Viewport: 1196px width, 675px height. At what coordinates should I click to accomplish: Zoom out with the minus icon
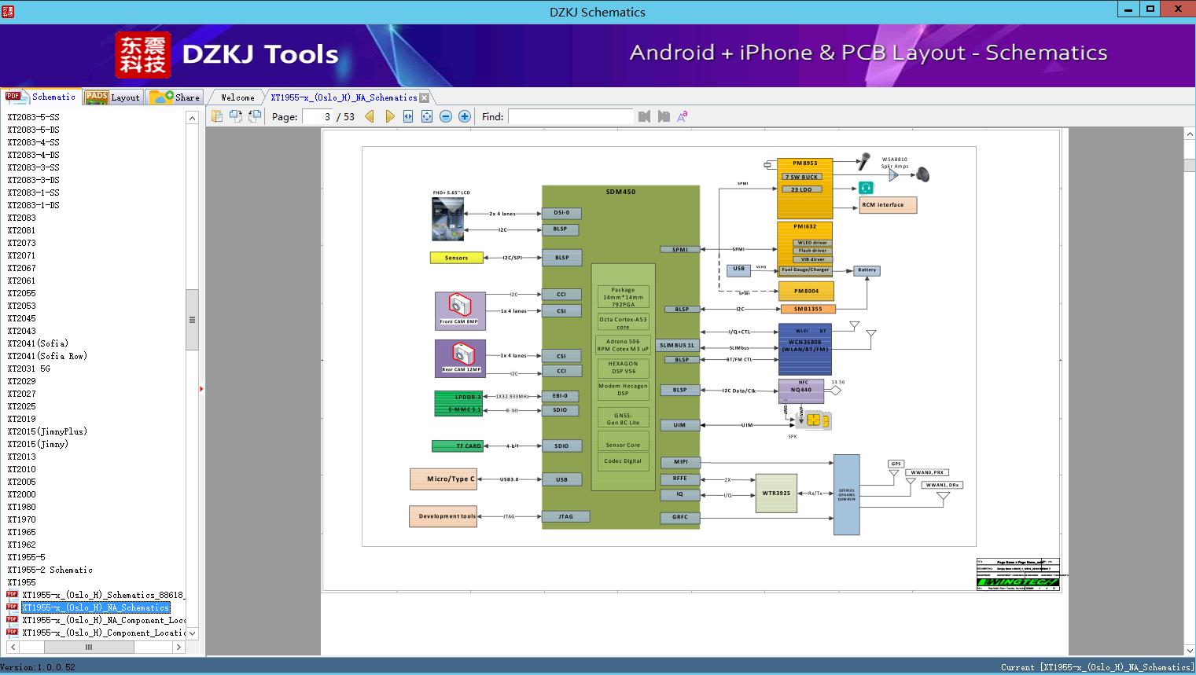pos(446,116)
